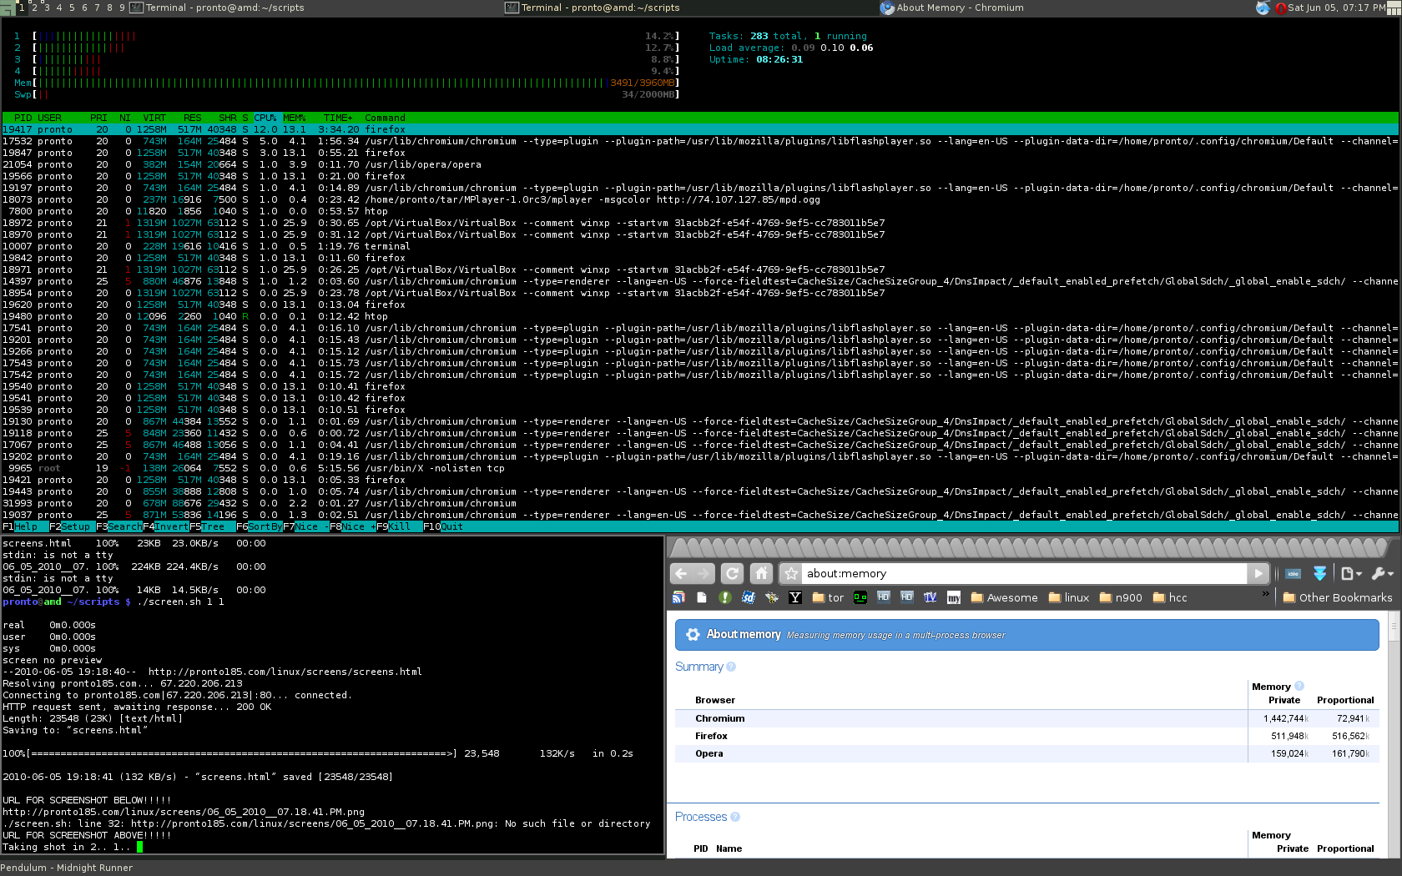Click the blue download arrow extension icon
Image resolution: width=1402 pixels, height=876 pixels.
tap(1319, 574)
